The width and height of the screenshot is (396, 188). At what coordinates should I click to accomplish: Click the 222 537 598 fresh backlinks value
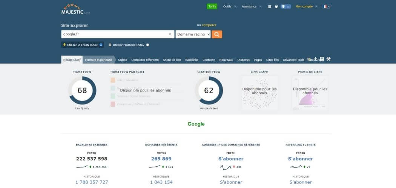click(92, 159)
